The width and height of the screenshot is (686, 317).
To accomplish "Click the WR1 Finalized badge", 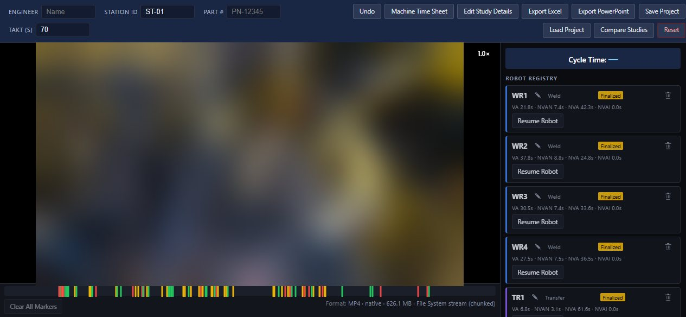I will click(x=611, y=96).
